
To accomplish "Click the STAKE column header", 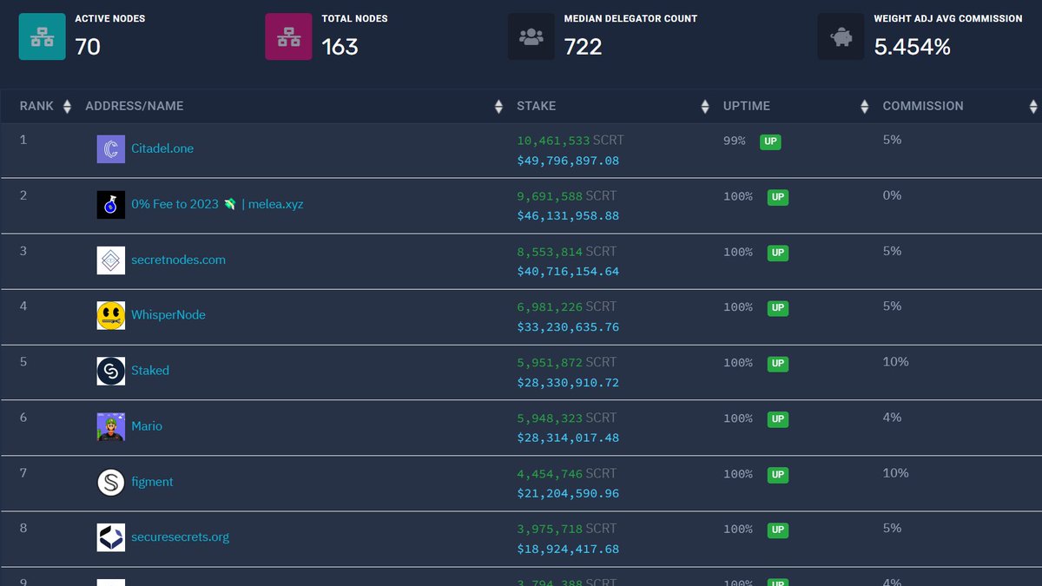I will (536, 106).
